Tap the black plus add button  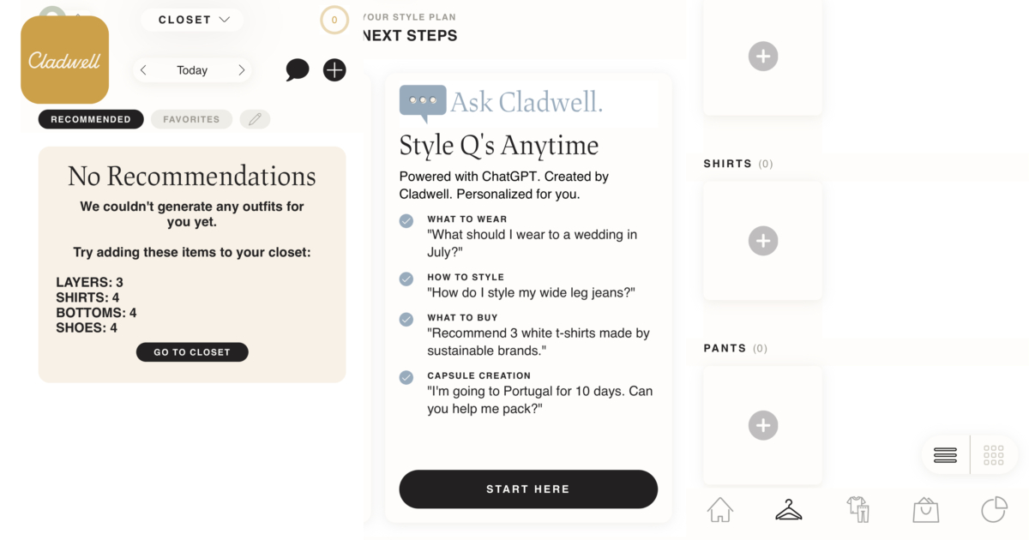(x=334, y=70)
